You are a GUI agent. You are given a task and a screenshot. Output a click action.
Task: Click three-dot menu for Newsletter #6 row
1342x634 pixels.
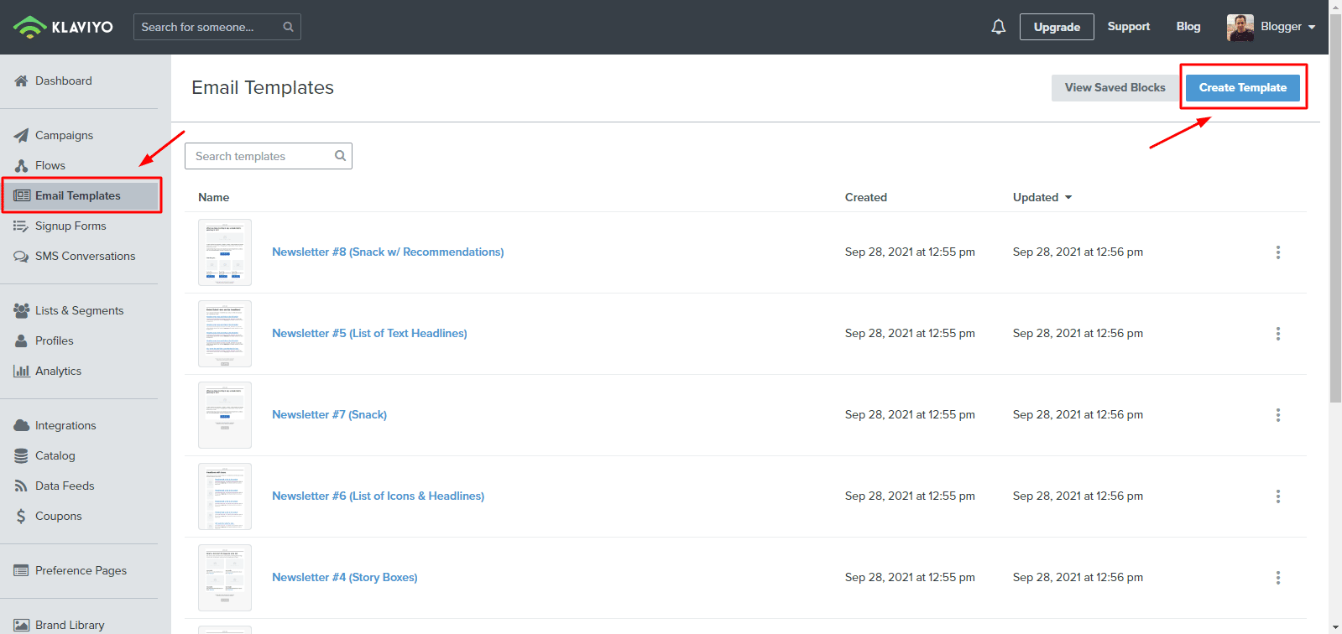tap(1277, 496)
